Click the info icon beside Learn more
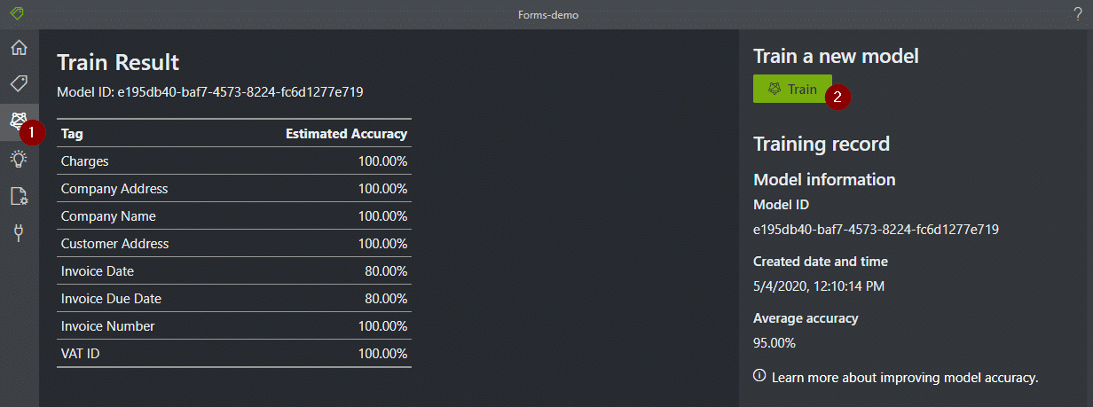 (x=759, y=376)
